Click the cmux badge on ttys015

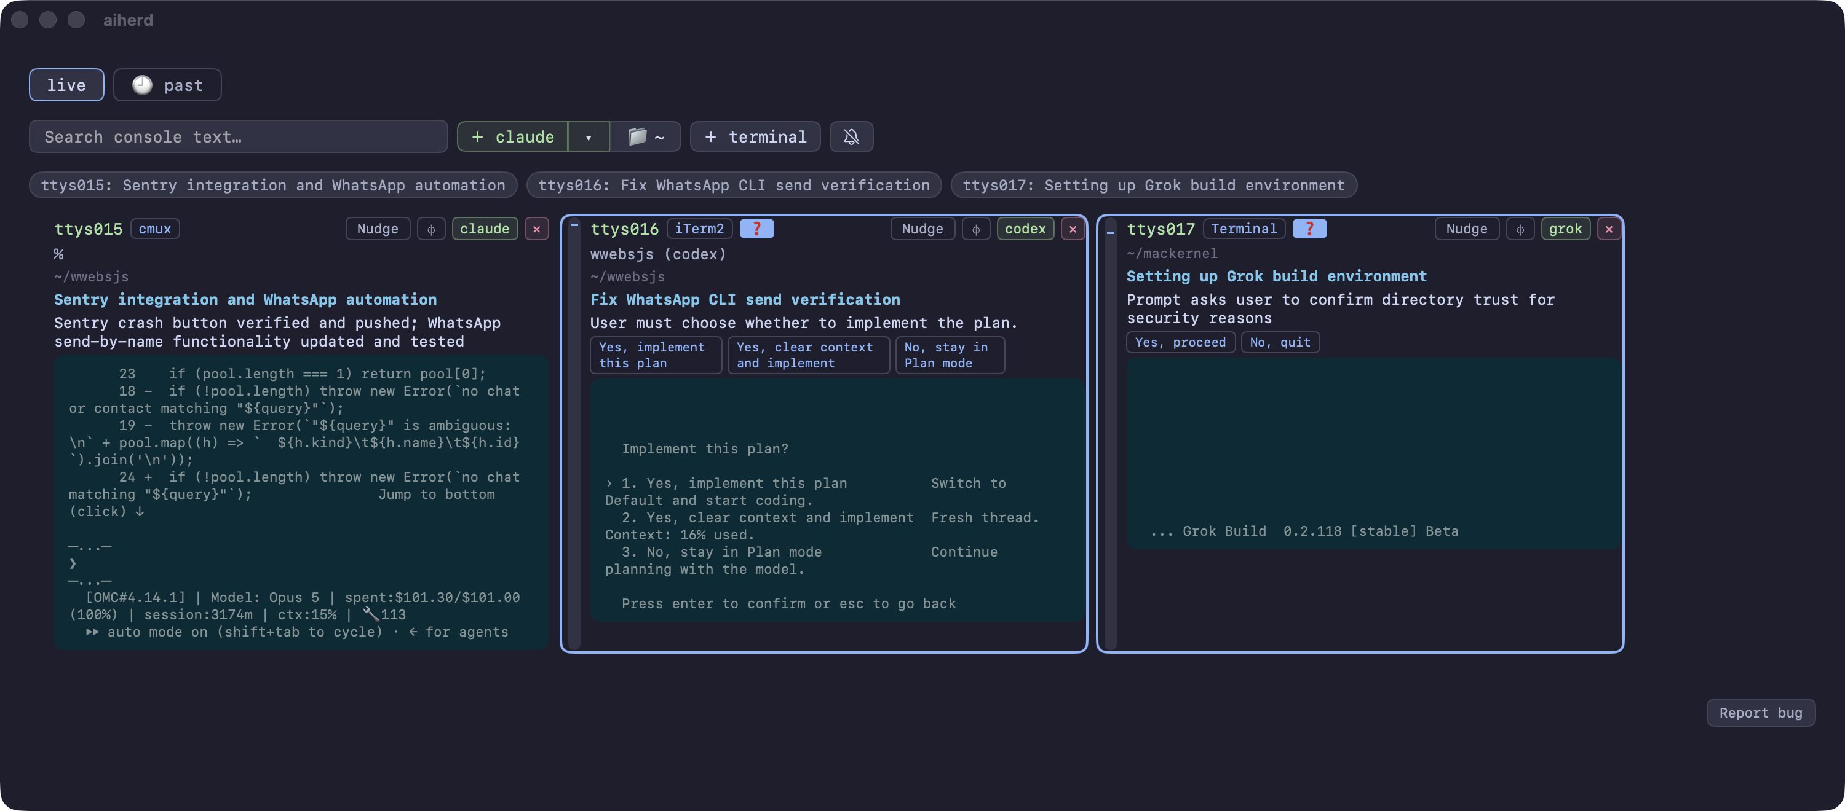click(x=155, y=229)
